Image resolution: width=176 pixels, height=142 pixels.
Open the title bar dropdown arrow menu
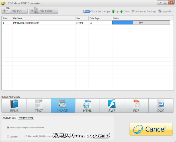(159, 3)
